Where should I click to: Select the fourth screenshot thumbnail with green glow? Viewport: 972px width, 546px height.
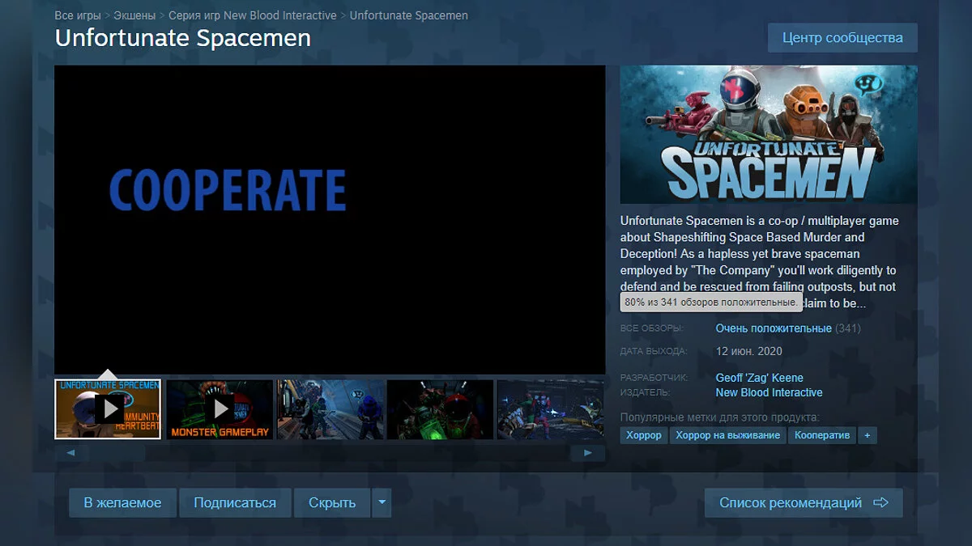tap(440, 409)
